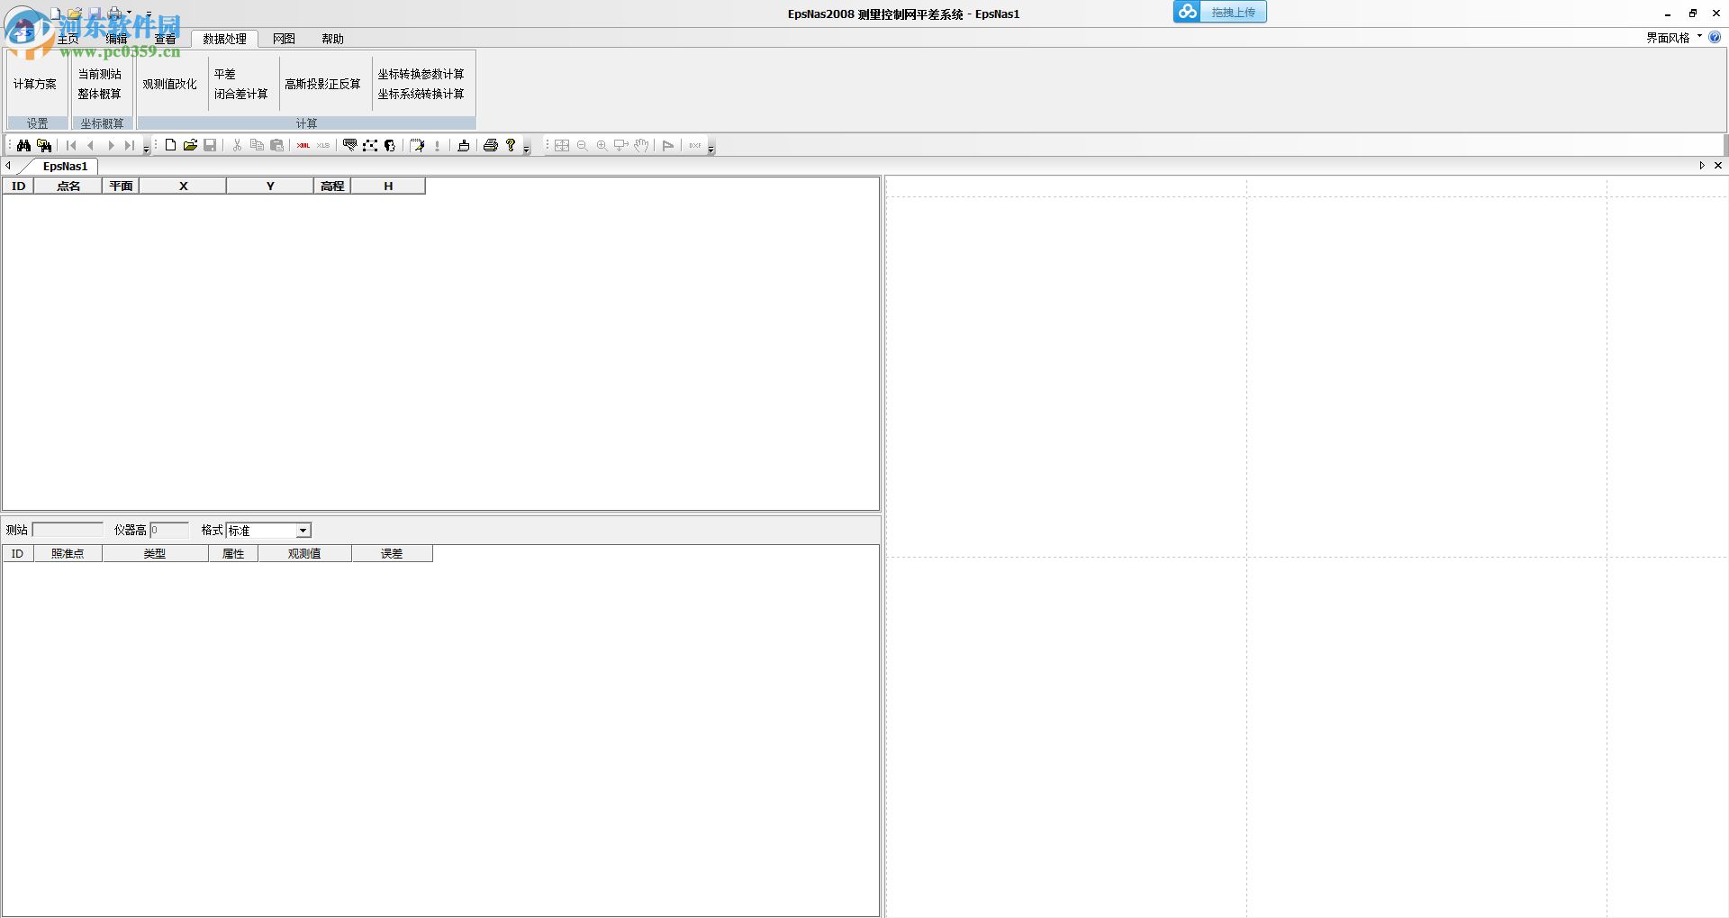Select the hand pan tool
1729x918 pixels.
tap(641, 145)
